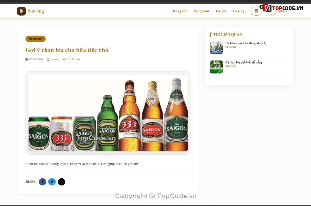Viewport: 311px width, 206px height.
Task: Click the user icon beside Admin
Action: coord(48,59)
